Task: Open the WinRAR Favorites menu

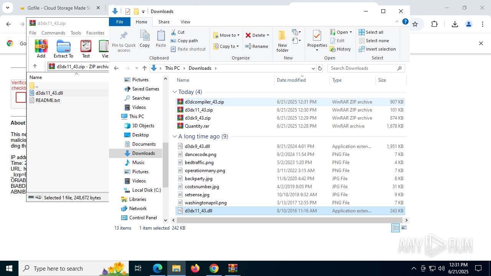Action: (x=95, y=33)
